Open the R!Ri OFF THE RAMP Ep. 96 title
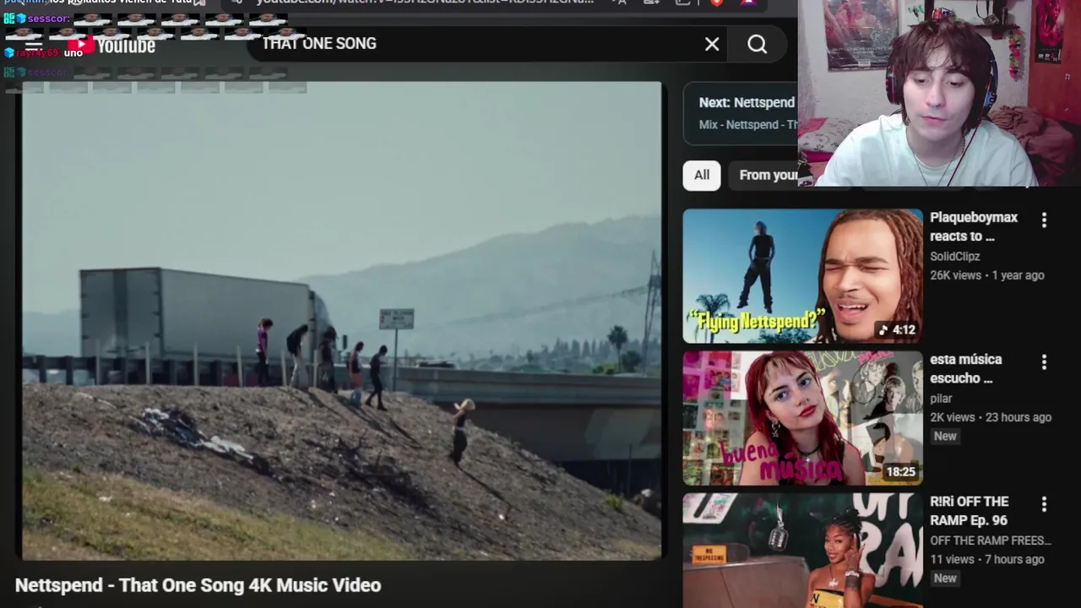Viewport: 1081px width, 608px height. click(x=970, y=510)
